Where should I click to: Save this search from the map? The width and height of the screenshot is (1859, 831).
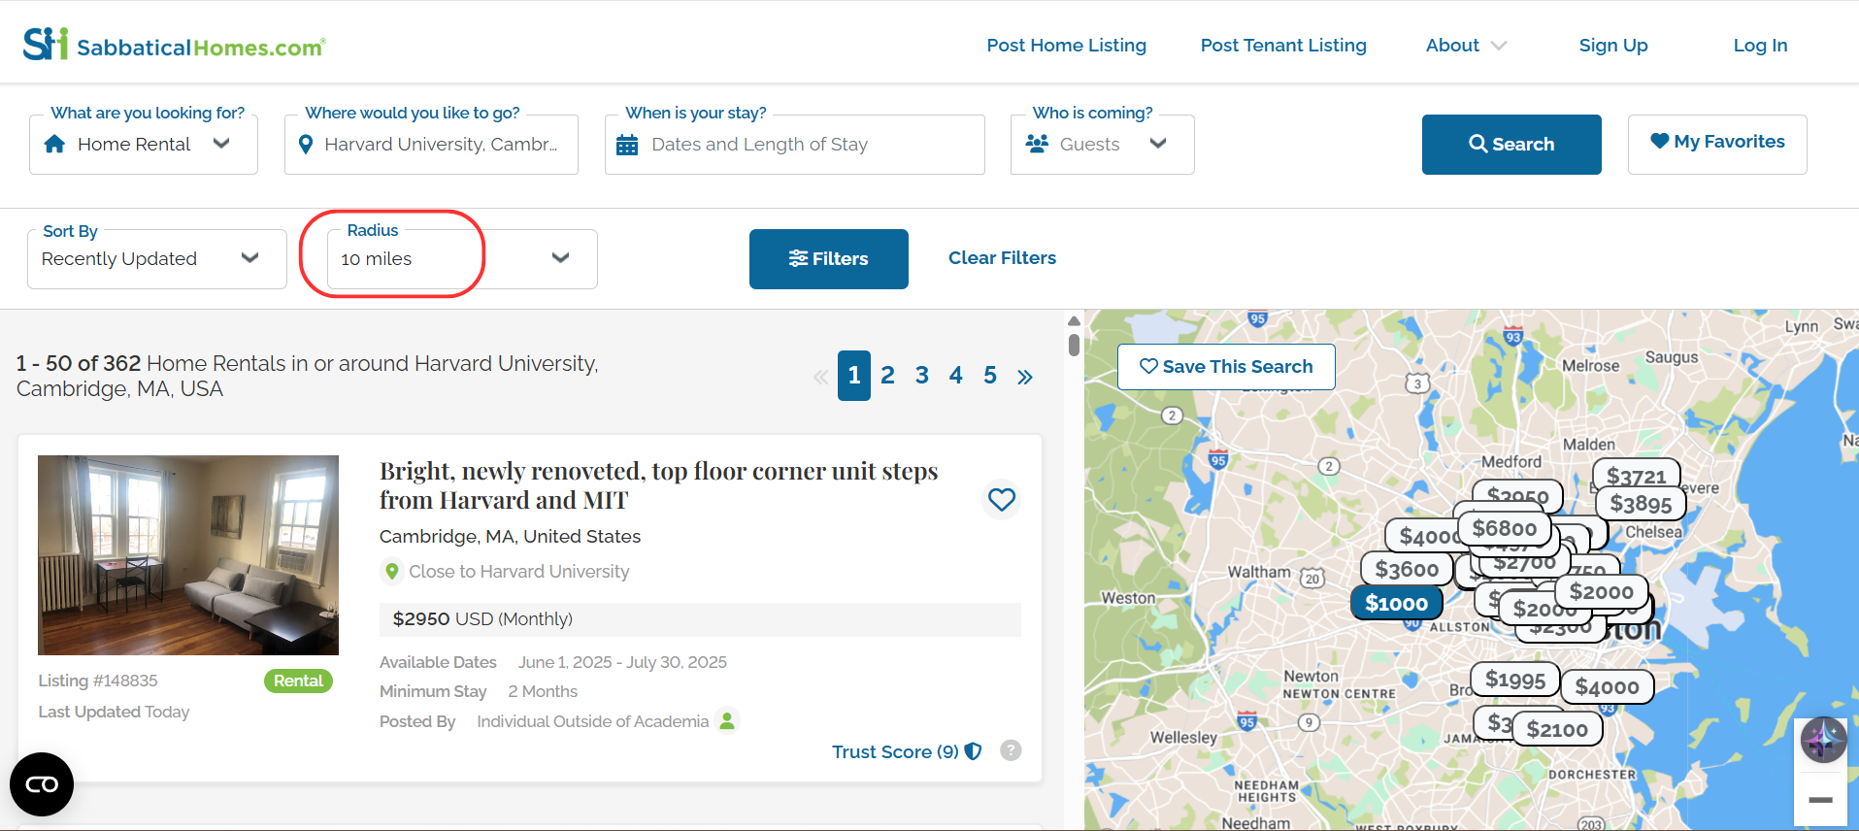click(1226, 367)
